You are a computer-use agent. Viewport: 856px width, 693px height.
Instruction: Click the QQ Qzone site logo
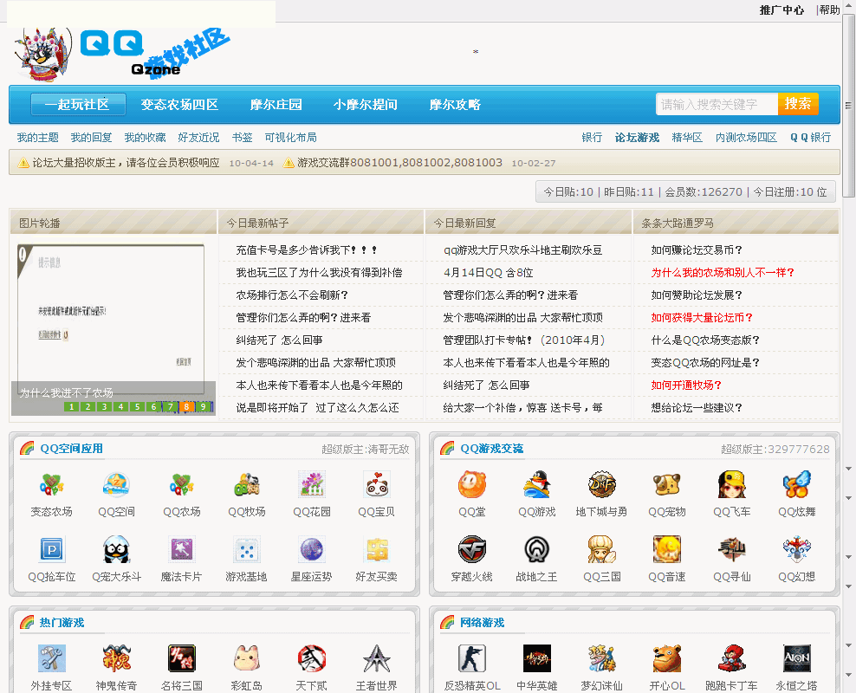point(123,55)
